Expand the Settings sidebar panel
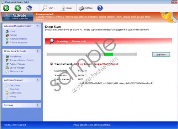Image resolution: width=178 pixels, height=129 pixels. [x=38, y=105]
